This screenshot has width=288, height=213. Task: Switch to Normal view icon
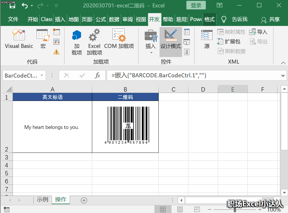(163, 209)
